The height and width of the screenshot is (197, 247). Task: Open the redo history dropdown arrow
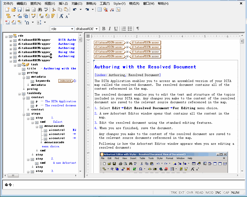coord(93,9)
